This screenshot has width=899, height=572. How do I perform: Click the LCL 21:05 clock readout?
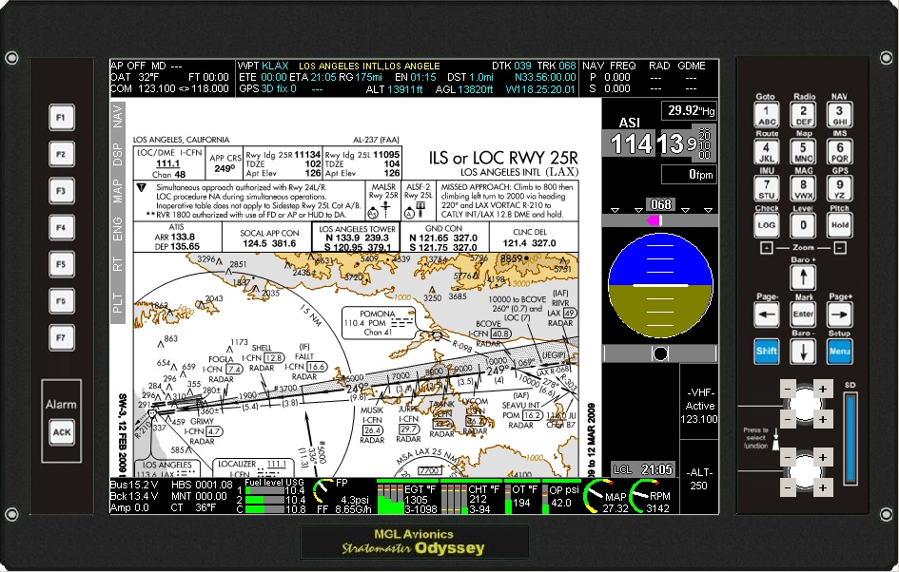click(642, 470)
